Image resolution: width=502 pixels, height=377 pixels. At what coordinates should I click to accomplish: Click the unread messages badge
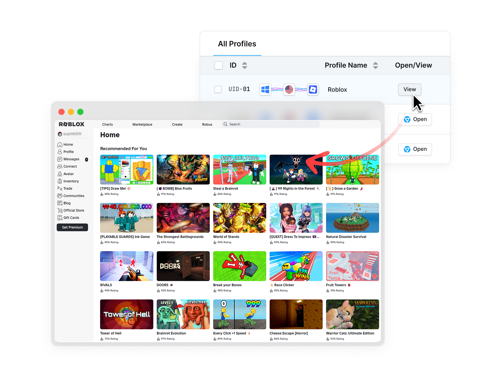(x=87, y=159)
